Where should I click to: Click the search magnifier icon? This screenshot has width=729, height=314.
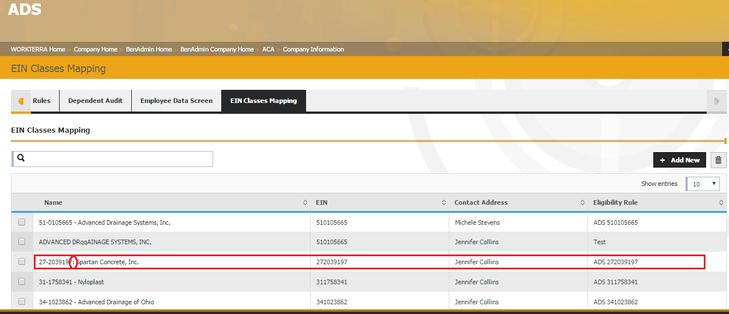[x=21, y=158]
